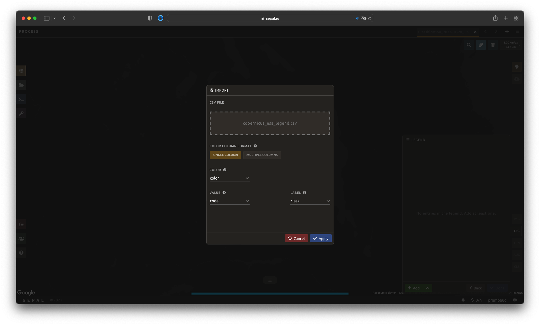Open new Safari tab with plus button
This screenshot has width=540, height=325.
[506, 18]
